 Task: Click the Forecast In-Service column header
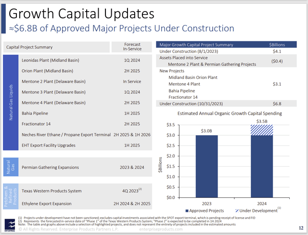(132, 47)
